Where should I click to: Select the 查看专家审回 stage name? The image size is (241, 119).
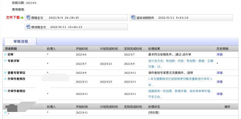[16, 73]
